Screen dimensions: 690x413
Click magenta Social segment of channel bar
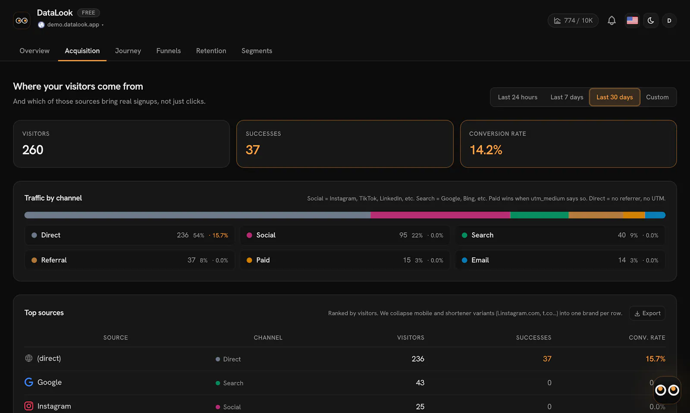coord(440,215)
